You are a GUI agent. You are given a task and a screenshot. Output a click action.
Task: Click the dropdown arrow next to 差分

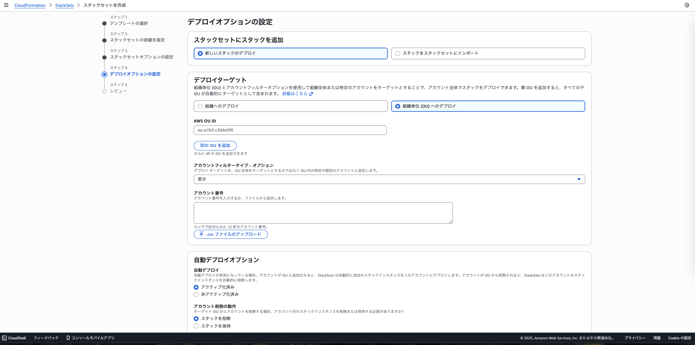(x=578, y=179)
